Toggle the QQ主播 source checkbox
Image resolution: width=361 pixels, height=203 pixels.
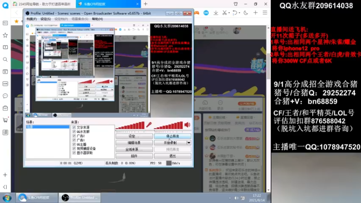pos(74,144)
